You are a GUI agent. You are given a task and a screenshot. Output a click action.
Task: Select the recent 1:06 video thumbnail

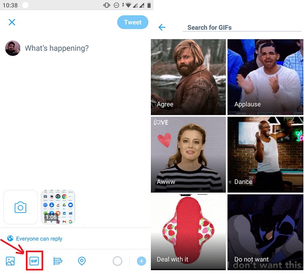click(x=58, y=207)
